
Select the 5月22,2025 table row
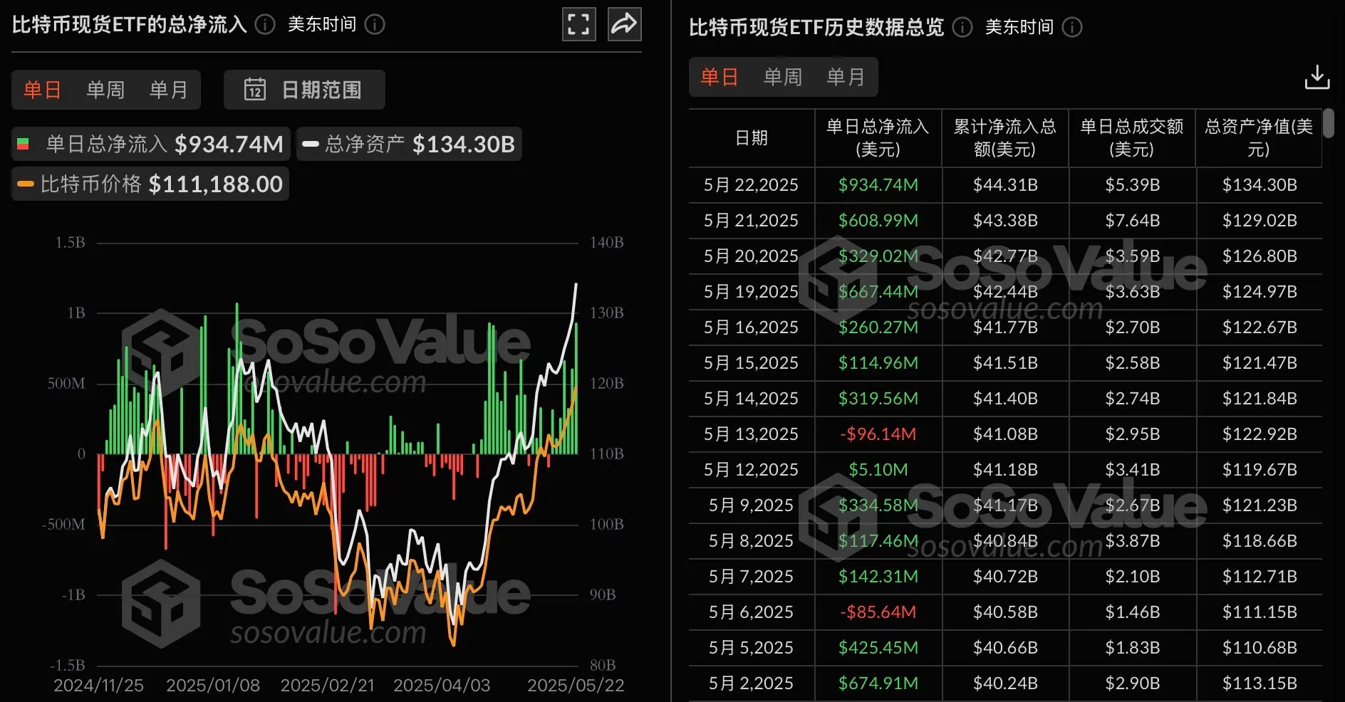750,184
